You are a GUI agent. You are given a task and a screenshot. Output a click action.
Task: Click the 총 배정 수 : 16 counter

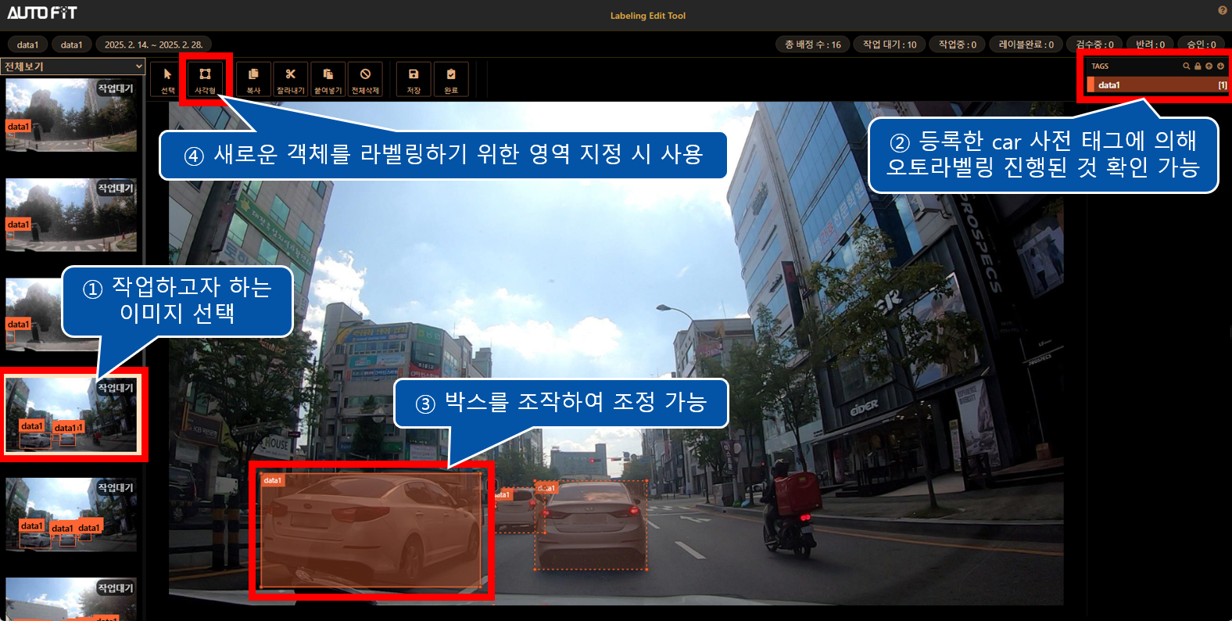(x=813, y=45)
